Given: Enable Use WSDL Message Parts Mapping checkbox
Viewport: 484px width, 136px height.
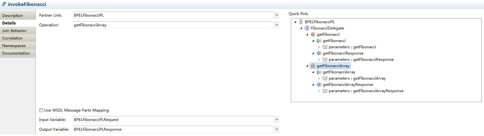Looking at the screenshot, I should point(41,110).
